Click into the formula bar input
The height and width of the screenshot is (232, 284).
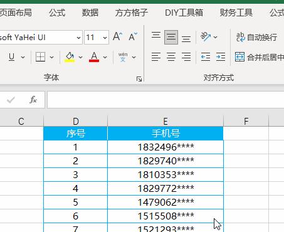(166, 100)
